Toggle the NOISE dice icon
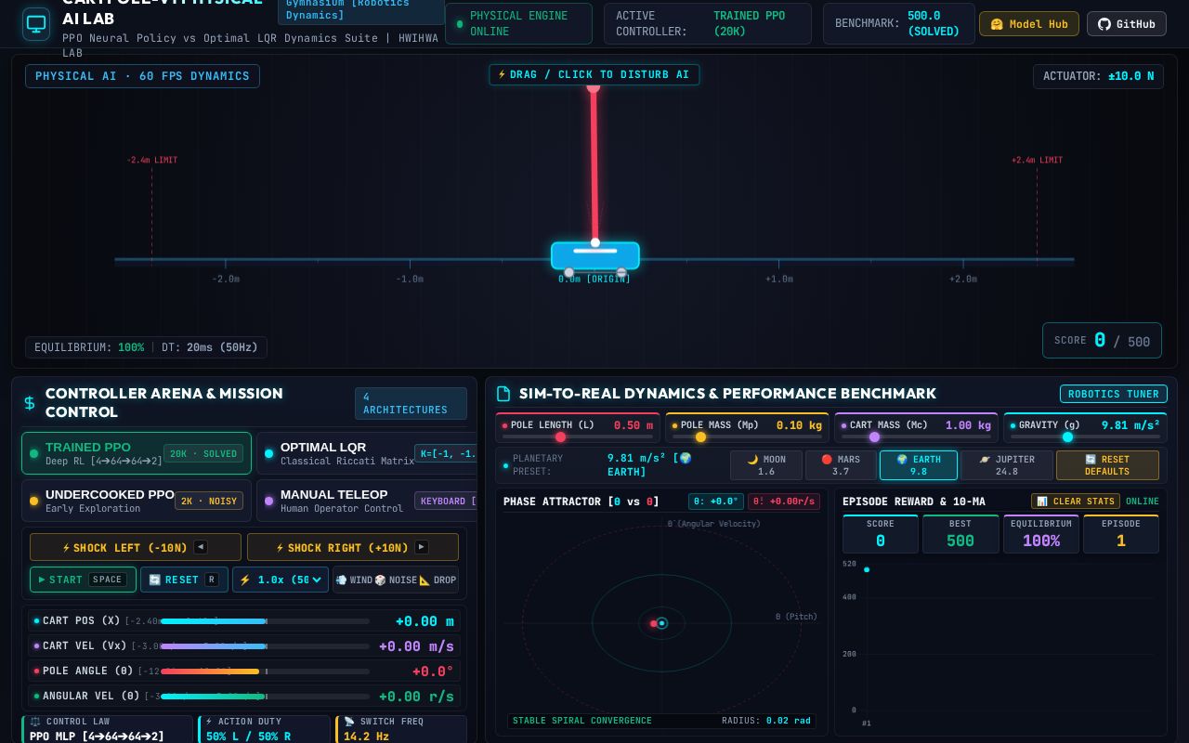This screenshot has width=1189, height=743. tap(396, 580)
